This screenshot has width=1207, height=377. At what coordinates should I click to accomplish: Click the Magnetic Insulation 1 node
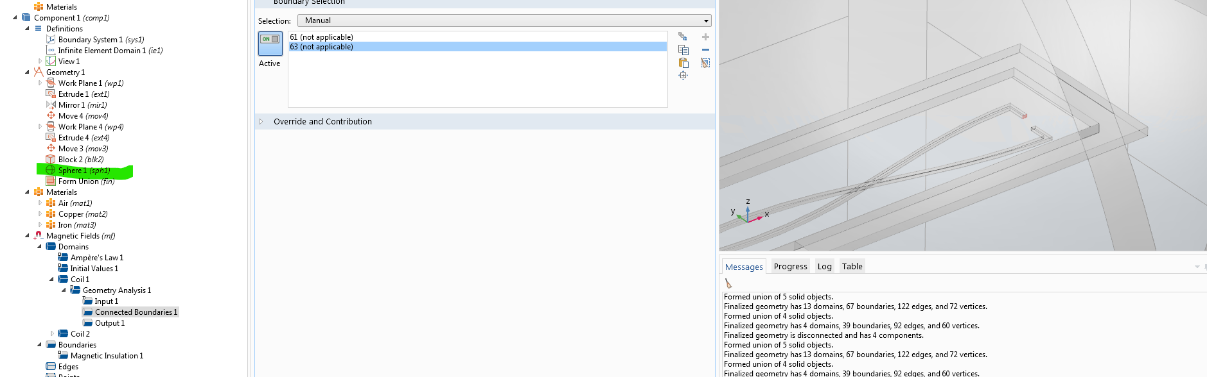(x=107, y=356)
